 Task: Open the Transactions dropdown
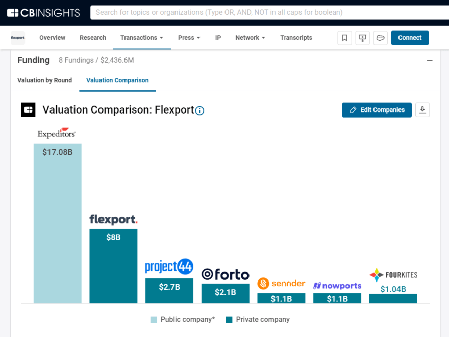pyautogui.click(x=142, y=38)
